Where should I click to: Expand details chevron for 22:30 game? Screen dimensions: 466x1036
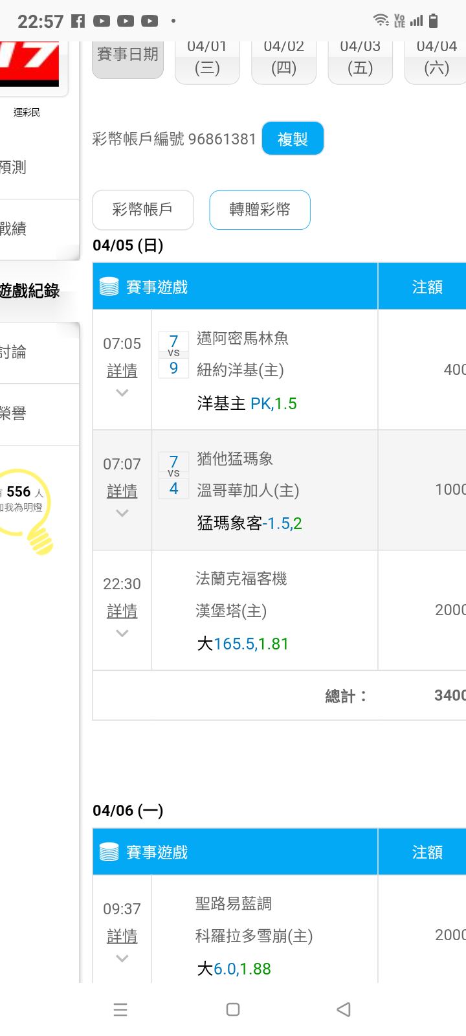tap(122, 633)
